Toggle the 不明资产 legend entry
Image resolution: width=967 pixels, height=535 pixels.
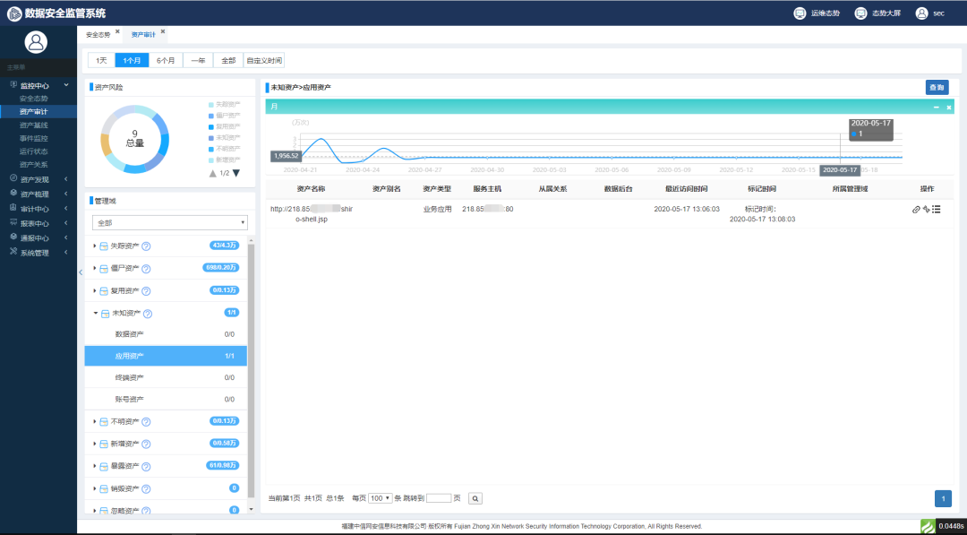coord(225,149)
